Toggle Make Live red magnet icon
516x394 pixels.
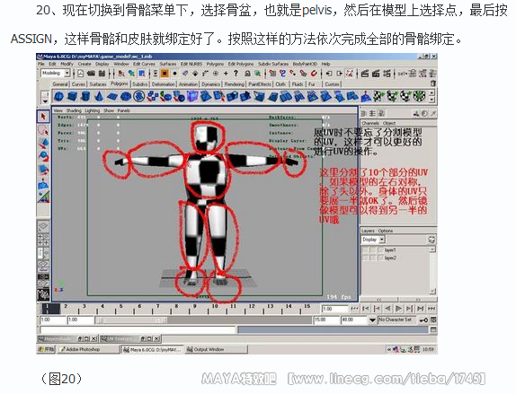313,74
